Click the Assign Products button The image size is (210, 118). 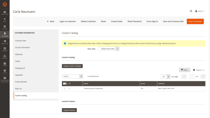pyautogui.click(x=69, y=110)
